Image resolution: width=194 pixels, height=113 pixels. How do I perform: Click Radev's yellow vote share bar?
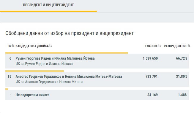click(x=67, y=53)
